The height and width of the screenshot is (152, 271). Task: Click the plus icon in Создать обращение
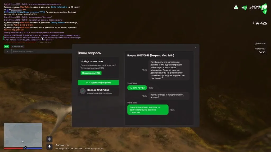click(x=87, y=83)
